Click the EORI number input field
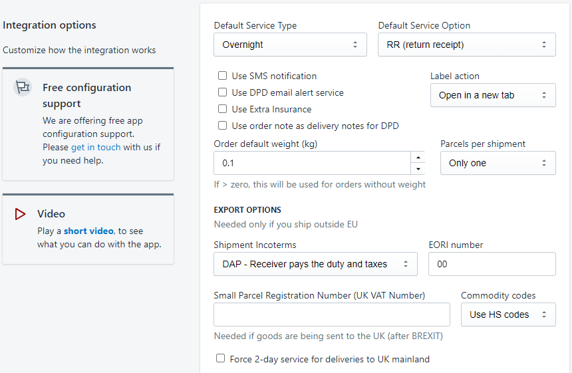 click(492, 264)
